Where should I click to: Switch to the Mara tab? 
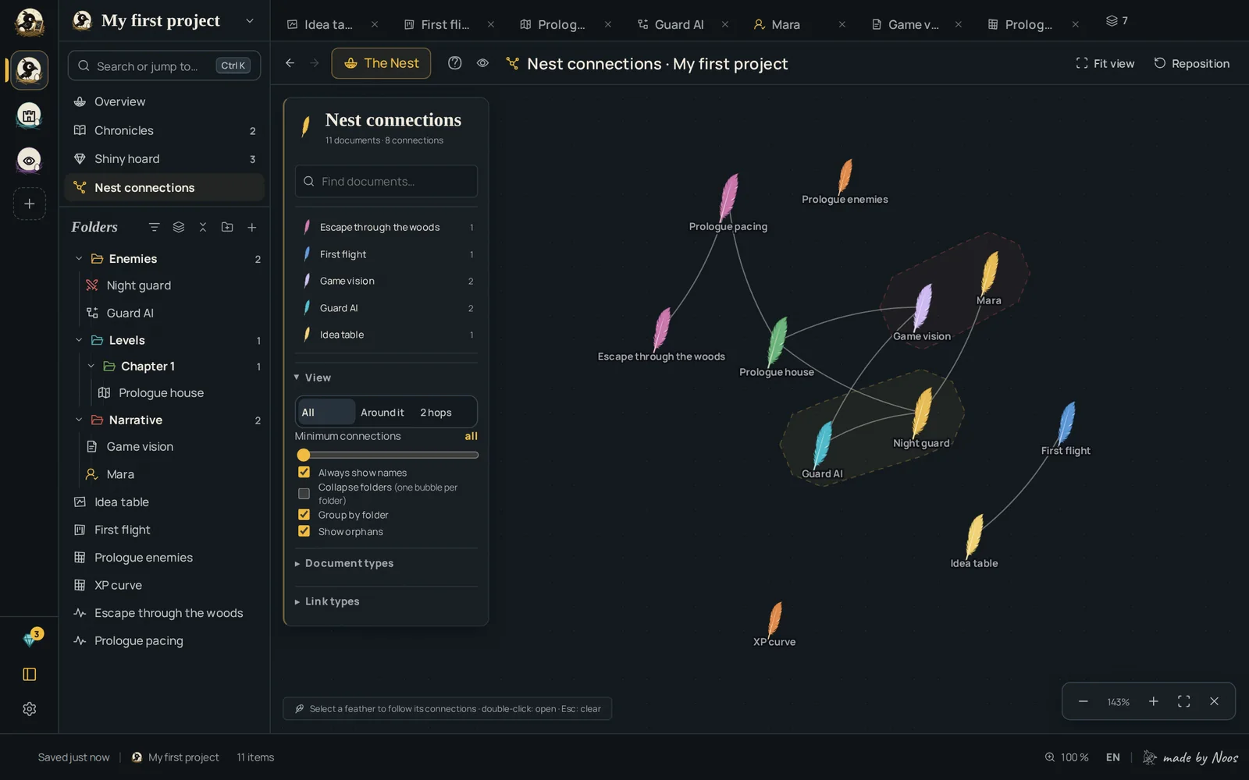tap(788, 24)
